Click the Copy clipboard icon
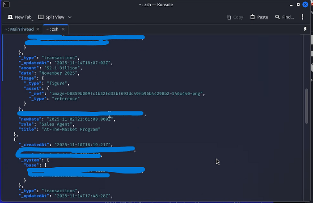313x203 pixels. pos(229,17)
